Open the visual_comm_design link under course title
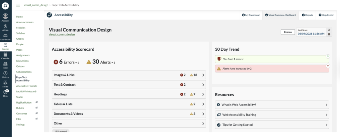 coord(62,34)
